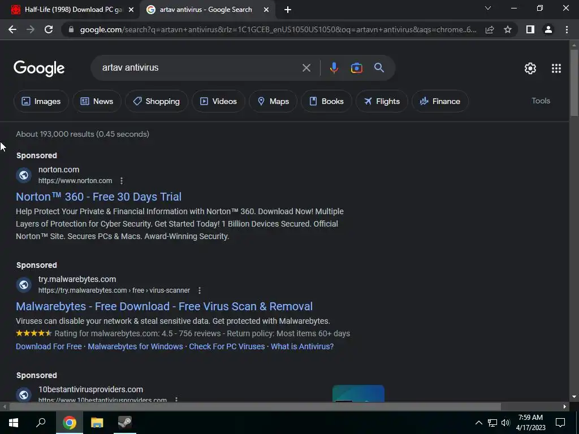Screen dimensions: 579x434
Task: Show Flights results
Action: click(382, 101)
